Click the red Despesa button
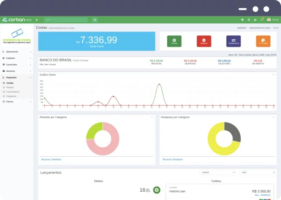 pyautogui.click(x=204, y=41)
